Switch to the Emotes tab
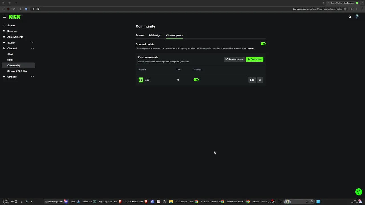Screen dimensions: 365x205 click(140, 35)
